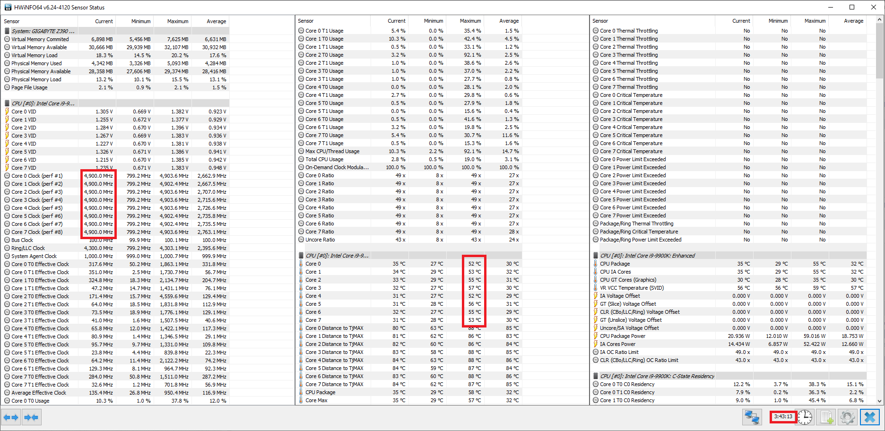Select the Ring/LLC Clock row label

[x=28, y=248]
